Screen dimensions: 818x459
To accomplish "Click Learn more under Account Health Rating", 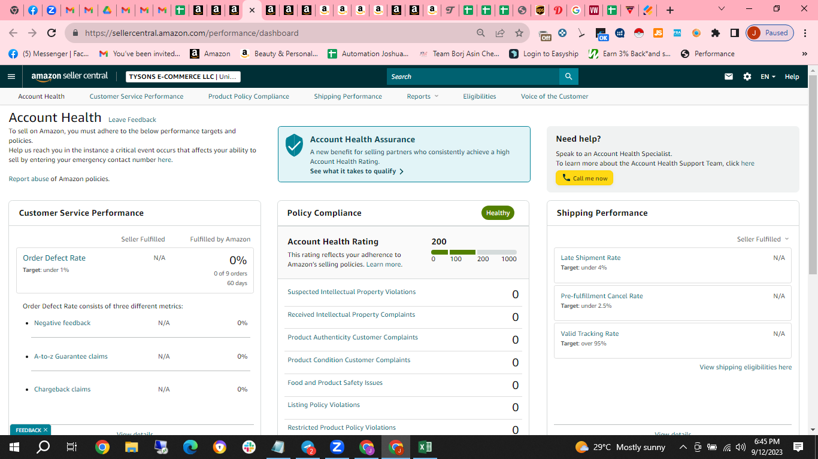I will click(x=384, y=264).
